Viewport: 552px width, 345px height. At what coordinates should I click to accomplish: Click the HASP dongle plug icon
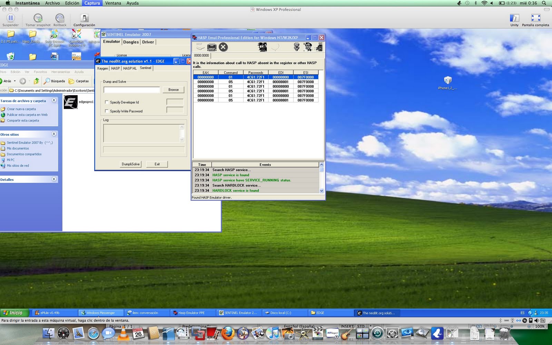296,47
